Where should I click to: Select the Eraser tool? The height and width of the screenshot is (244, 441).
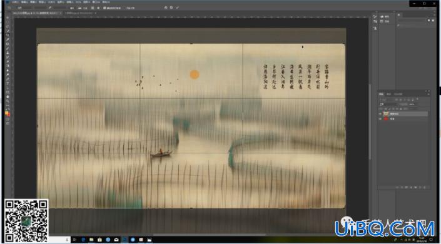[x=8, y=61]
